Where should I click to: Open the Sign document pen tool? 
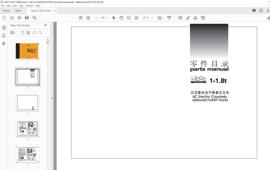coord(196,18)
